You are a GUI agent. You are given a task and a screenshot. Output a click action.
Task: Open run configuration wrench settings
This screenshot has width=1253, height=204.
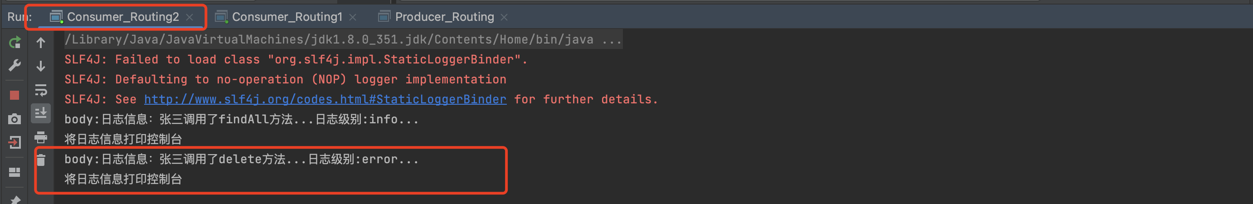15,65
